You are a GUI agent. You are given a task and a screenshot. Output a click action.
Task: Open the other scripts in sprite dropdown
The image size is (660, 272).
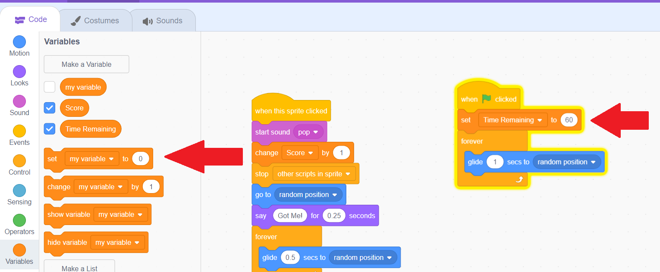tap(314, 174)
